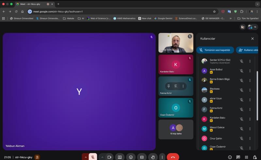Toggle the camera on or off
This screenshot has height=160, width=261.
tap(109, 157)
